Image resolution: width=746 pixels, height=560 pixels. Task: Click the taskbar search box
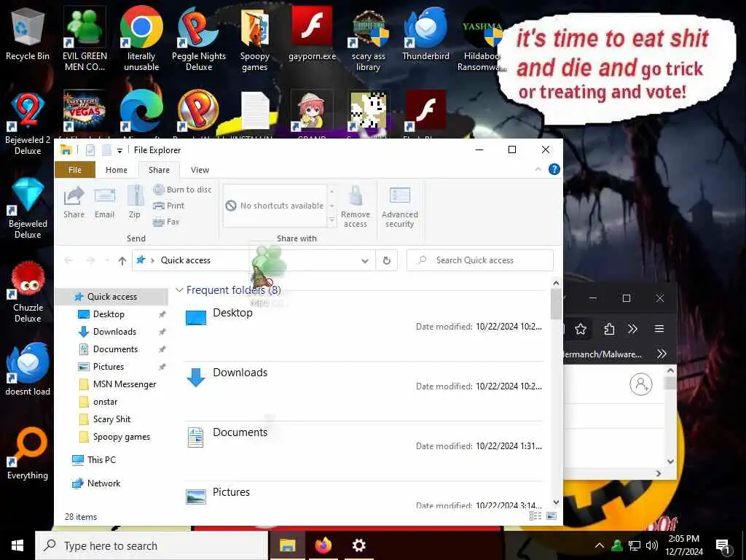click(x=152, y=545)
